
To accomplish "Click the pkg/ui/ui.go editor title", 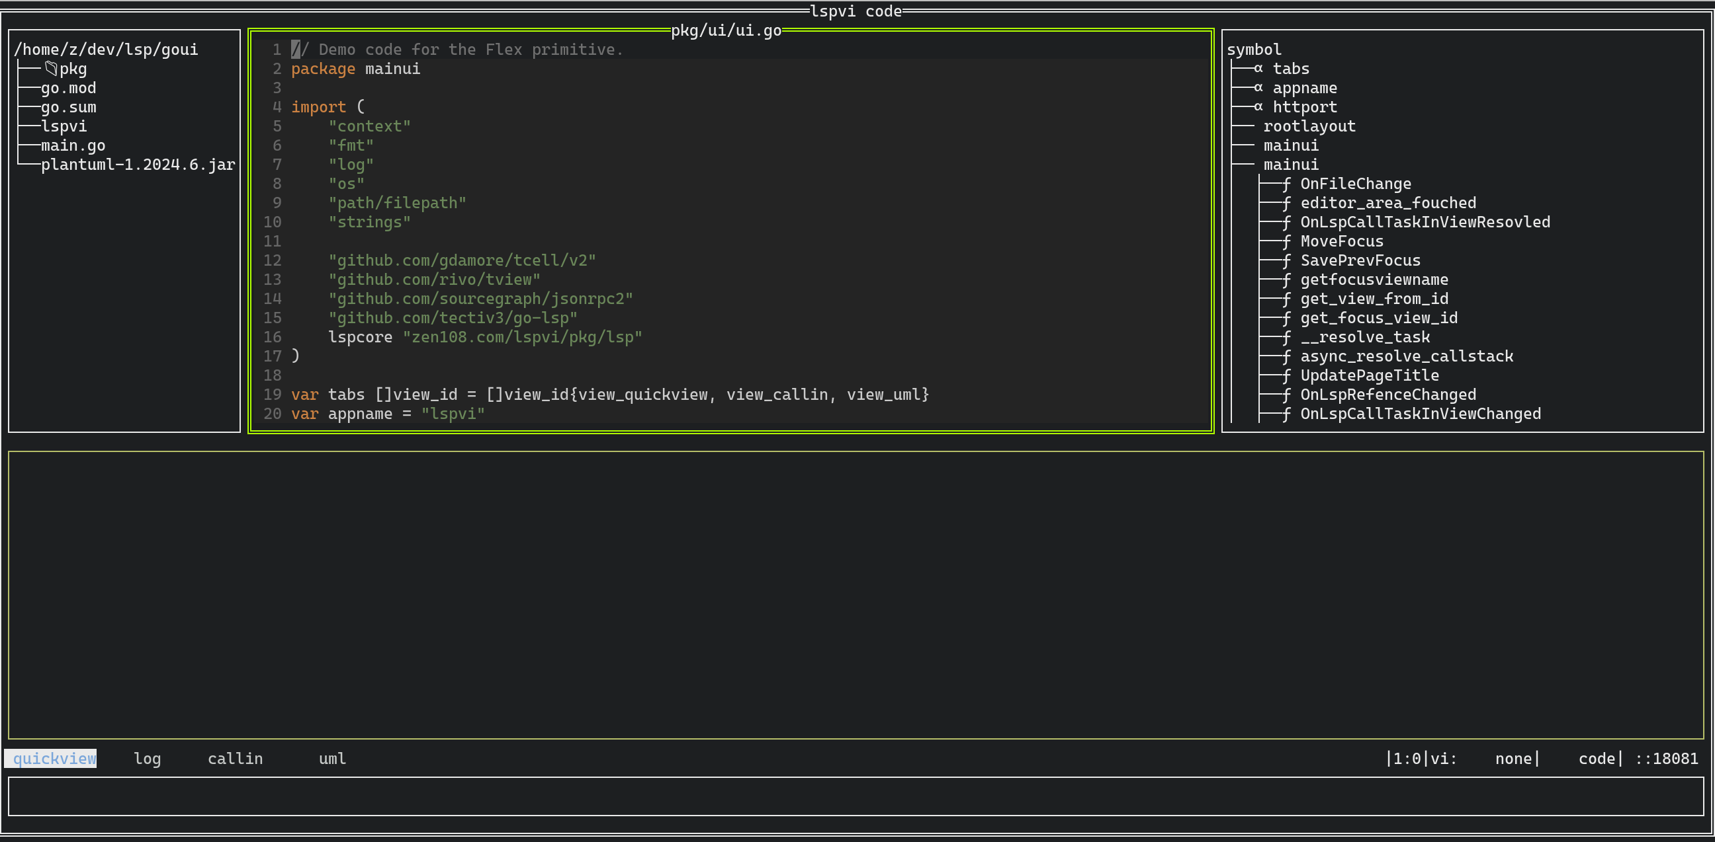I will (726, 30).
